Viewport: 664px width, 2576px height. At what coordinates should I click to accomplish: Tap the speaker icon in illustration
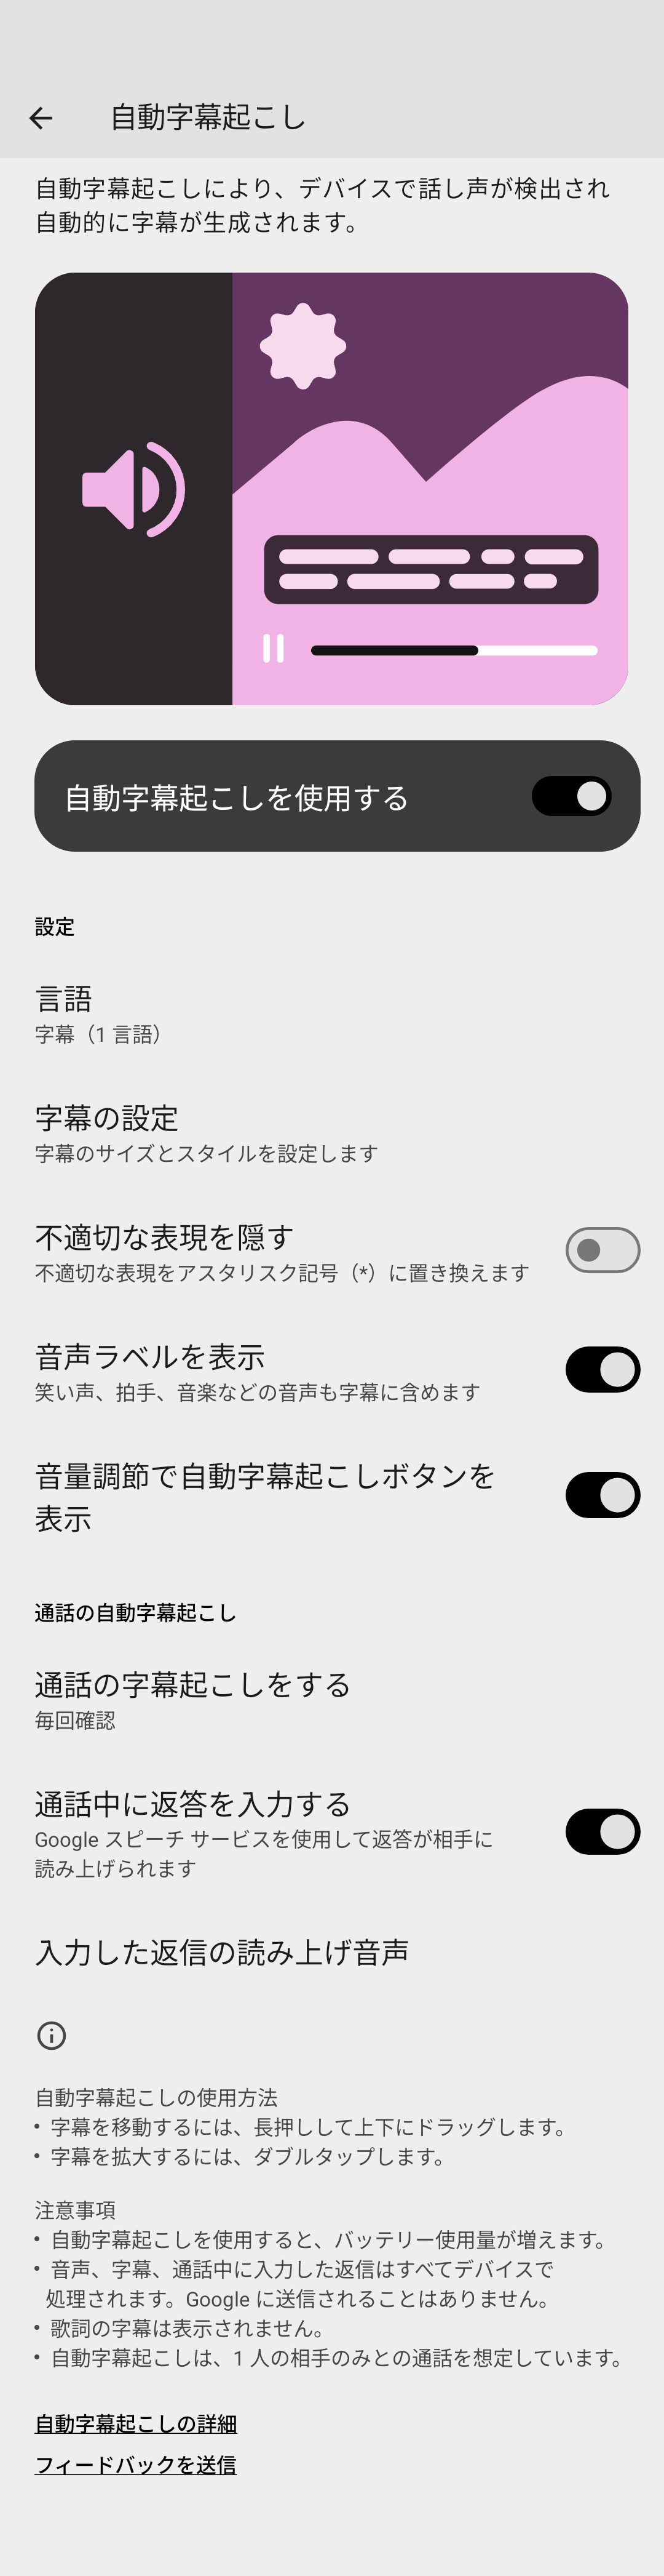(133, 490)
